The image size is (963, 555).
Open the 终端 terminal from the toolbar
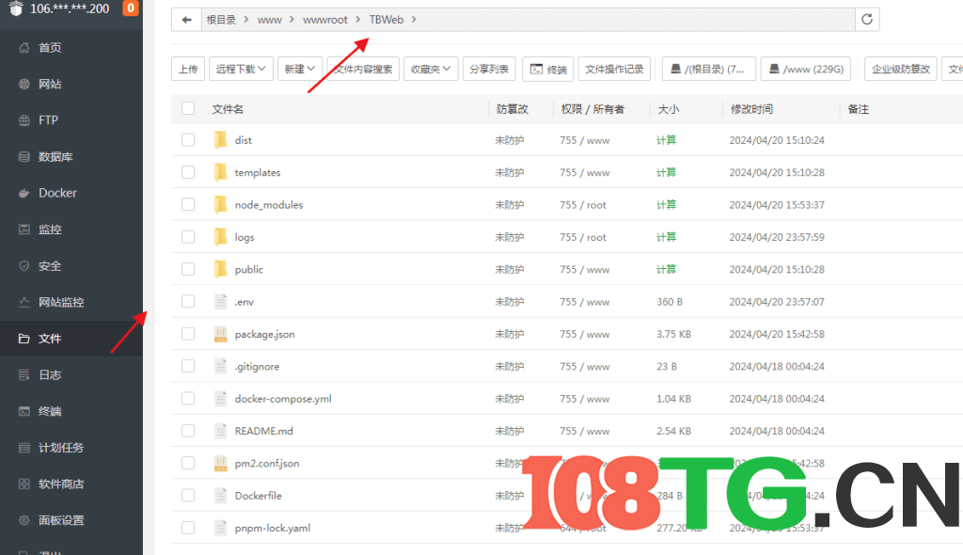tap(547, 68)
